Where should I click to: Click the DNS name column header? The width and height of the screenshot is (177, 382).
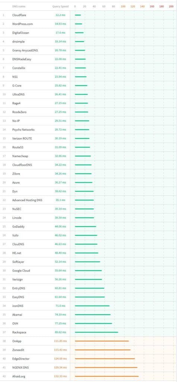pos(19,7)
